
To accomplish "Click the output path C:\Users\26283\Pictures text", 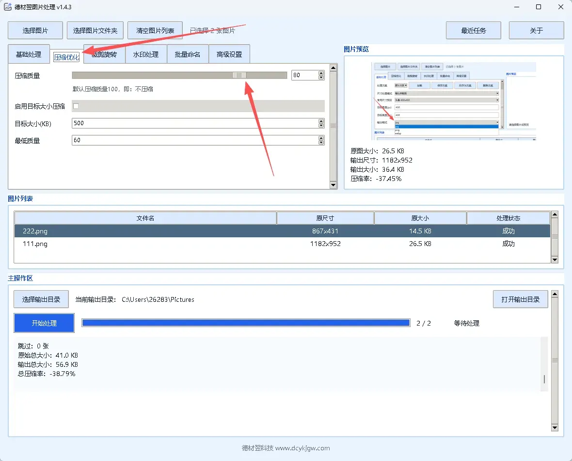I will (158, 299).
